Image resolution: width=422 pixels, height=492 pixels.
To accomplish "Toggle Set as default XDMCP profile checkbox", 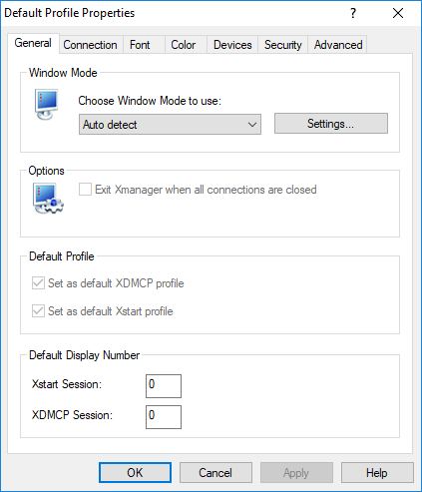I will (x=38, y=283).
